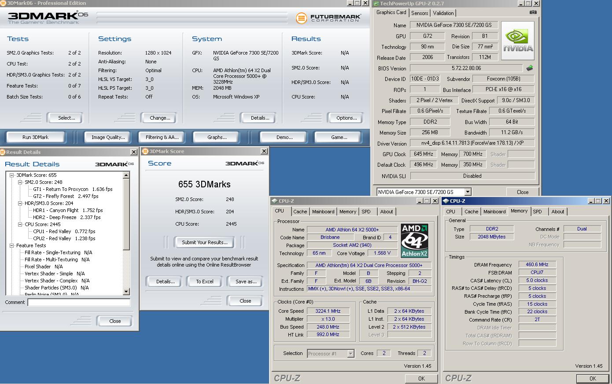Click the Save as... button
Viewport: 612px width, 384px height.
(x=246, y=282)
